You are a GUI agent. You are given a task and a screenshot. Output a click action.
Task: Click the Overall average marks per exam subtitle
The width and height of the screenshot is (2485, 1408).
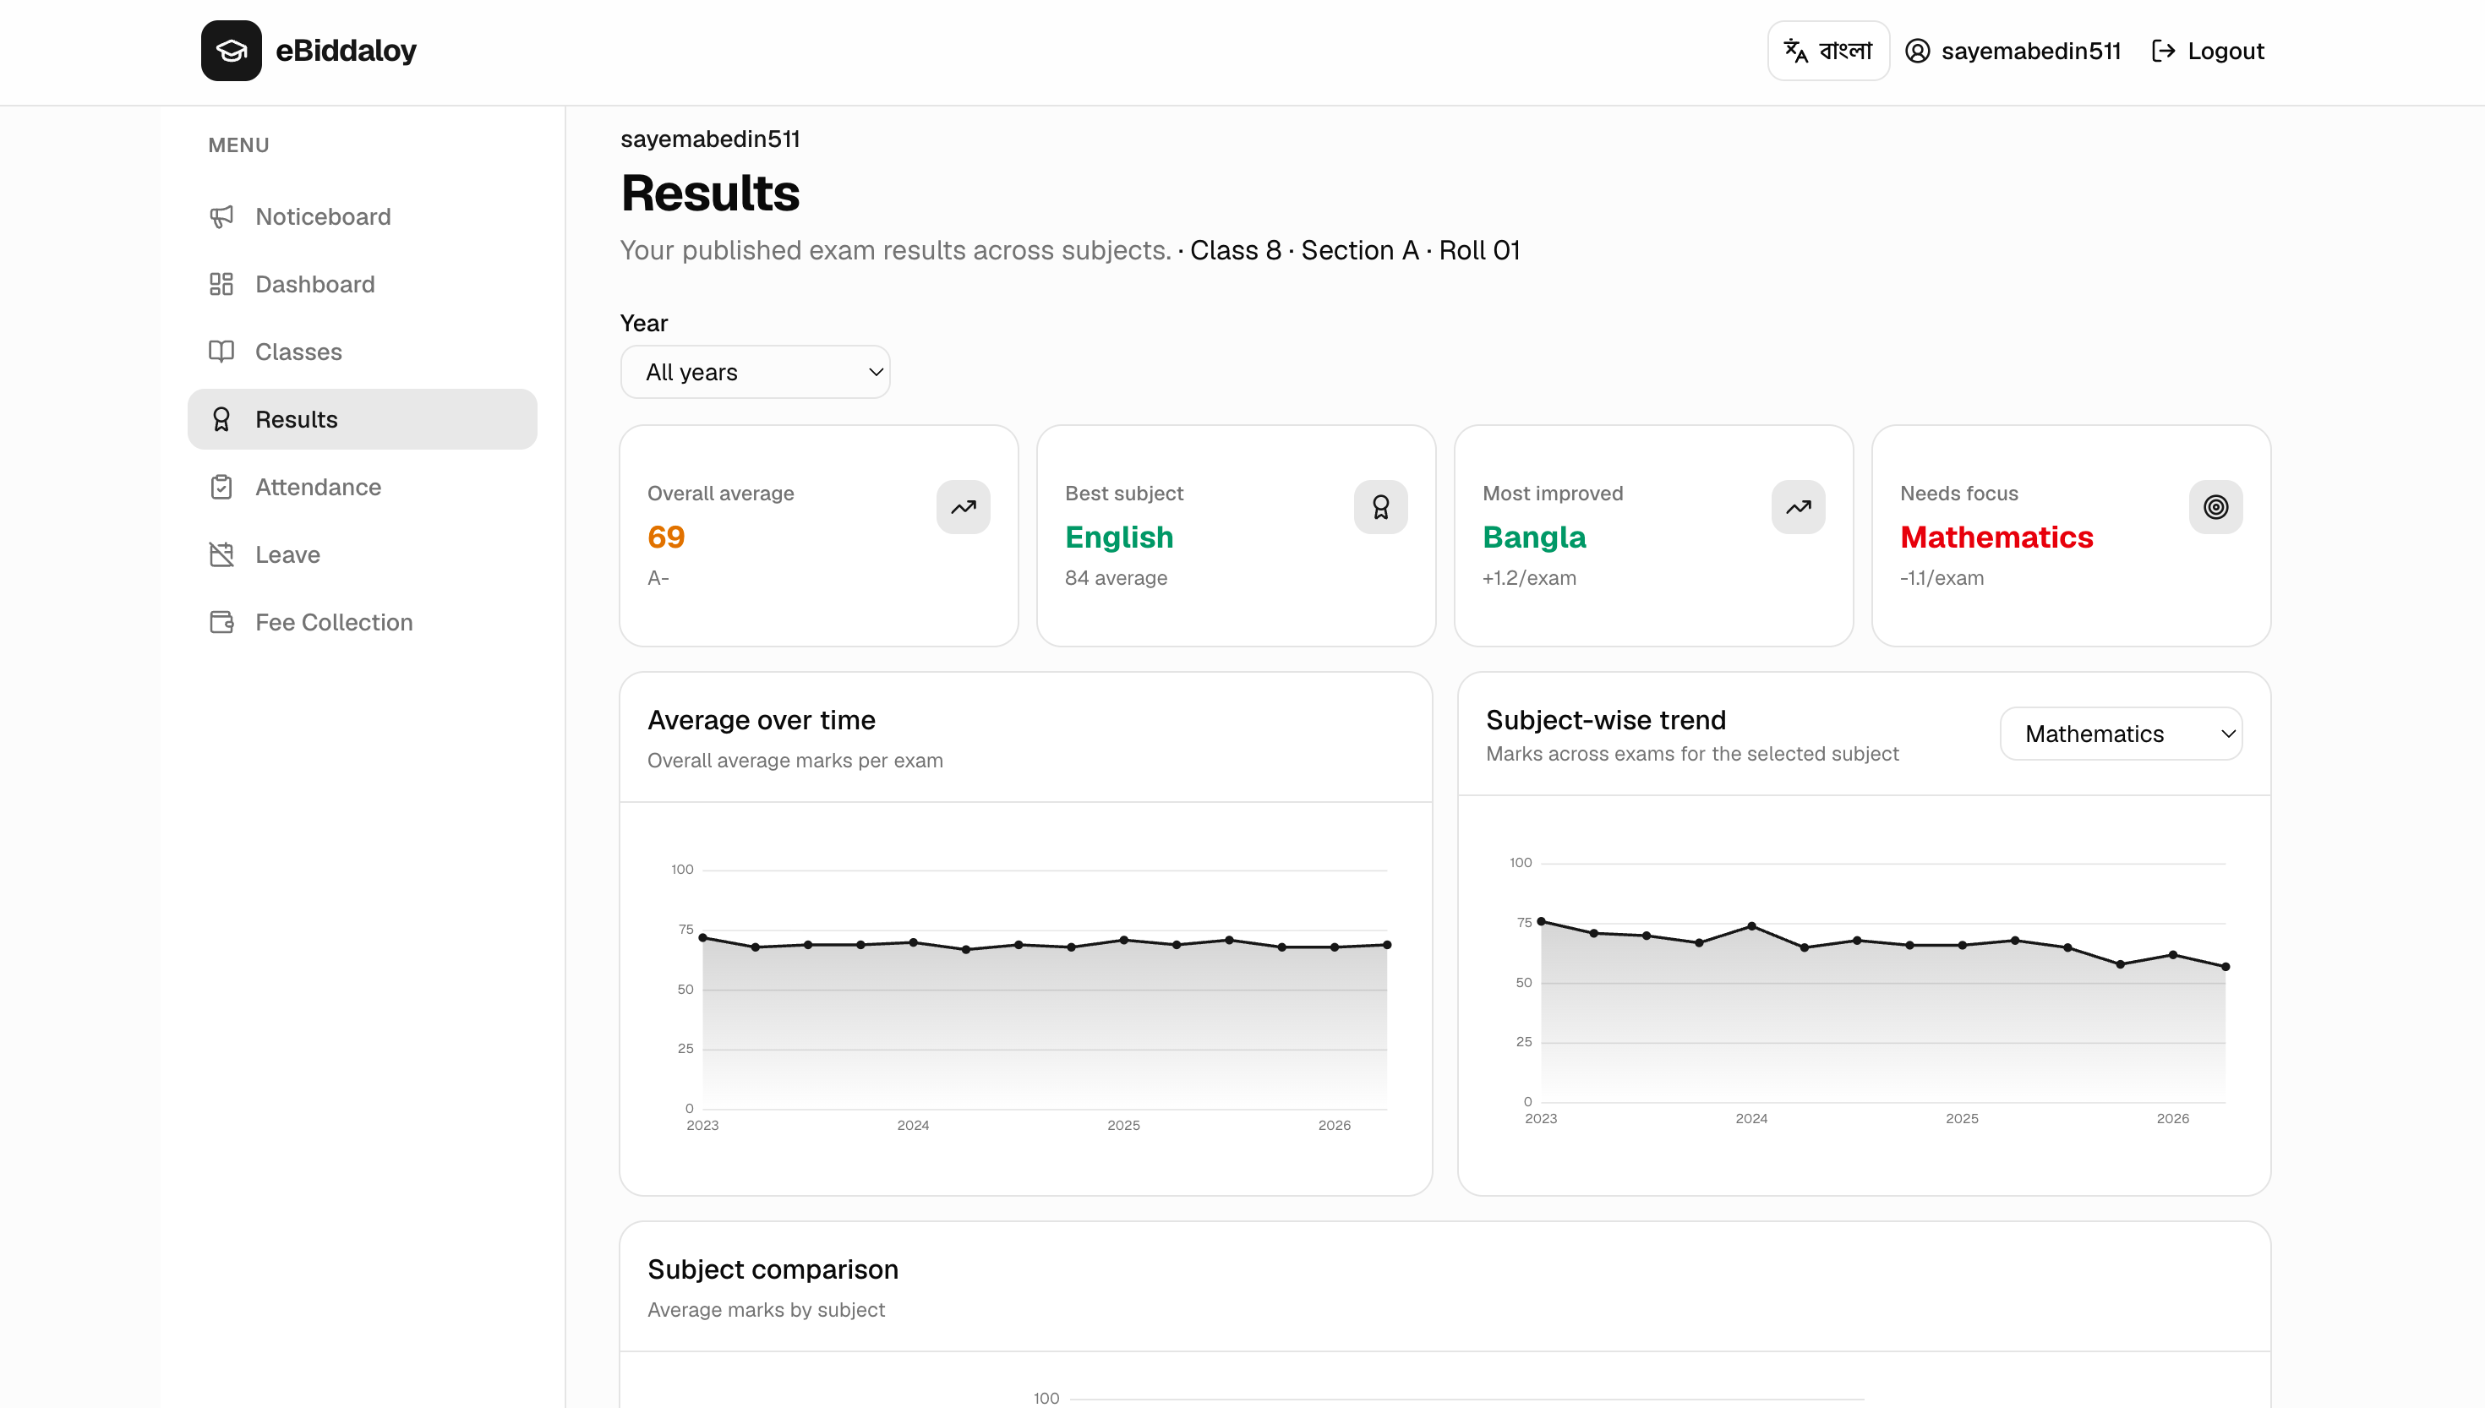(795, 761)
